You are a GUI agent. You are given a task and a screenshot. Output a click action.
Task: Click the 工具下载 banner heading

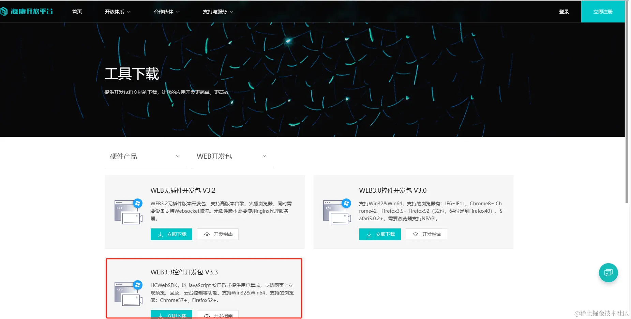(132, 74)
